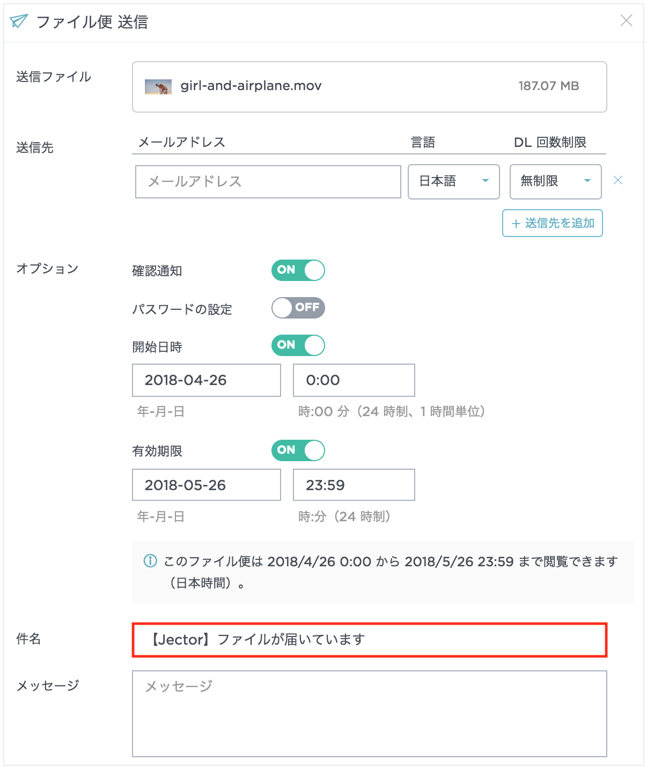Open the girl-and-airplane.mov thumbnail

point(158,86)
